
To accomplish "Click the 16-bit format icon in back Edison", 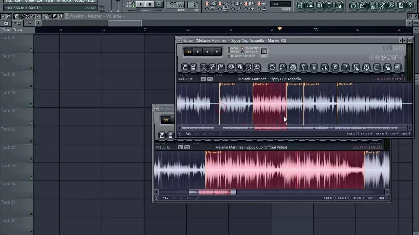I will tap(180, 147).
